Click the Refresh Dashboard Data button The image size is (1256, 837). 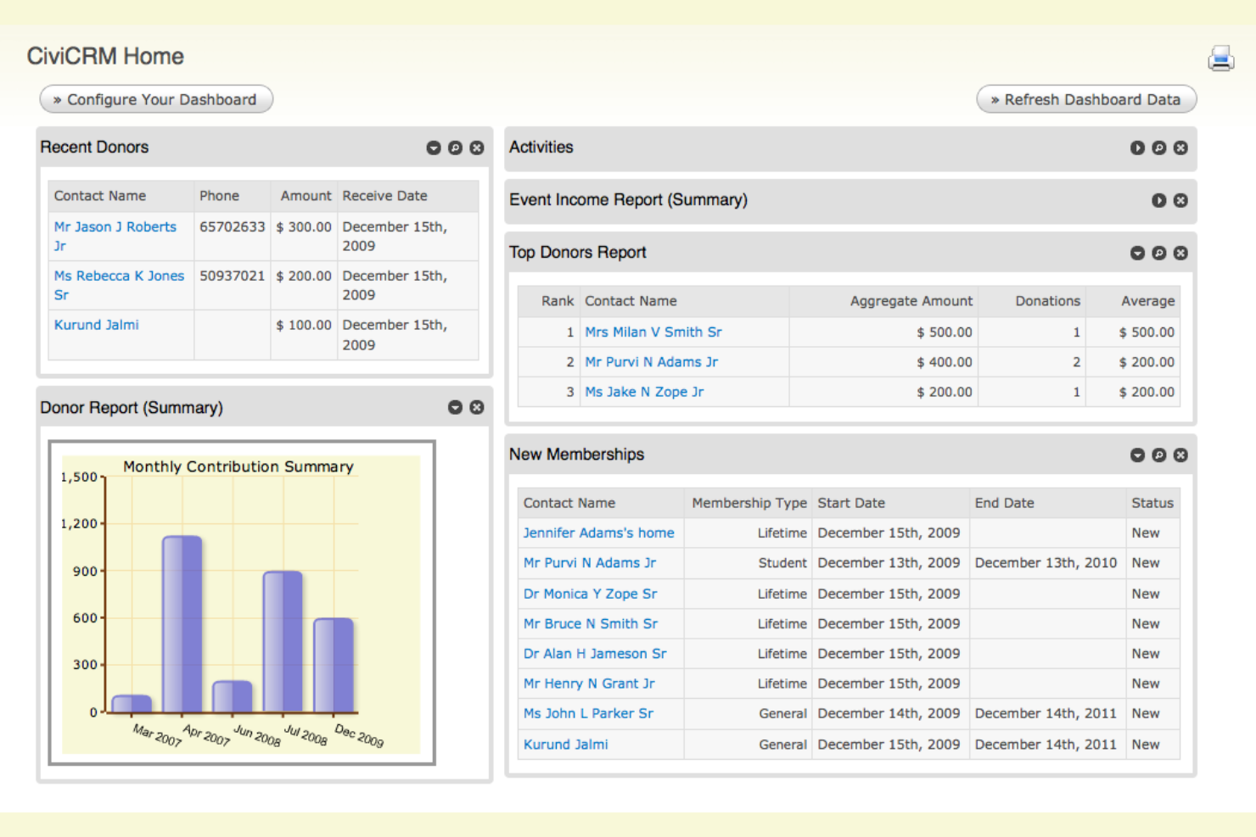[1086, 99]
